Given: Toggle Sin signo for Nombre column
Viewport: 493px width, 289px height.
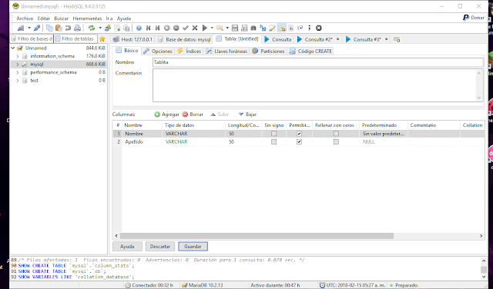Looking at the screenshot, I should [x=274, y=134].
